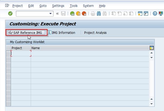Click the Find binoculars icon
164x111 pixels.
[x=99, y=13]
